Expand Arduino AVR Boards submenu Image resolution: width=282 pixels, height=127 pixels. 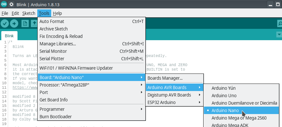(x=174, y=87)
